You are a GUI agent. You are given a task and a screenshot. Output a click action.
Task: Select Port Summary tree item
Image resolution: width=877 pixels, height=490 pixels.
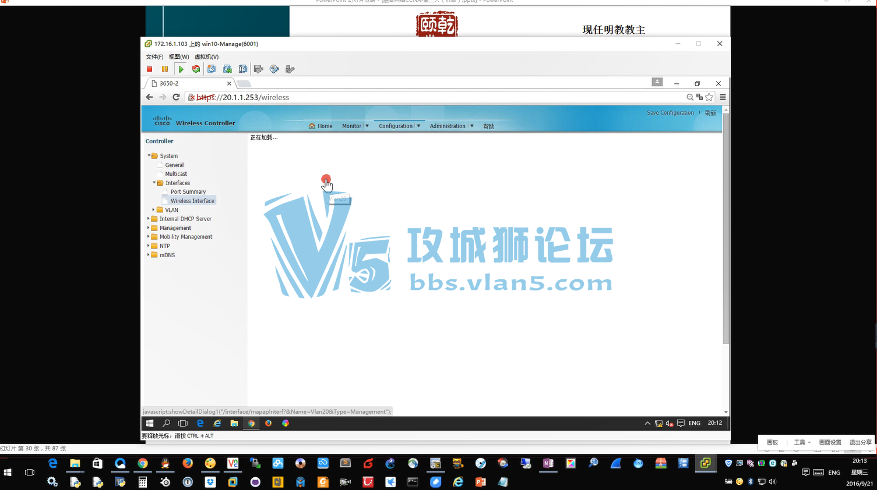tap(188, 192)
